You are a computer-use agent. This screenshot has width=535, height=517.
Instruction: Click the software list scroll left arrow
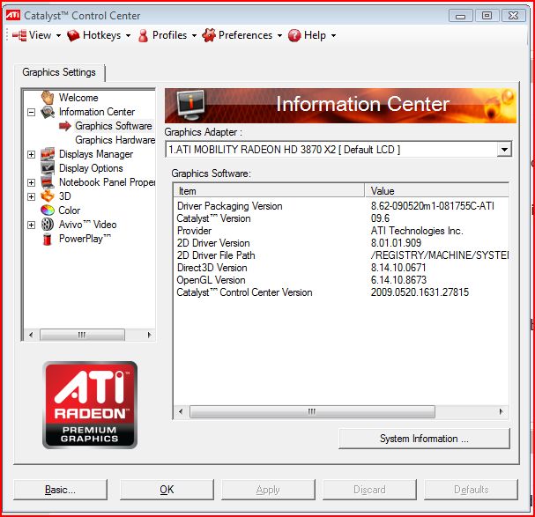[181, 411]
